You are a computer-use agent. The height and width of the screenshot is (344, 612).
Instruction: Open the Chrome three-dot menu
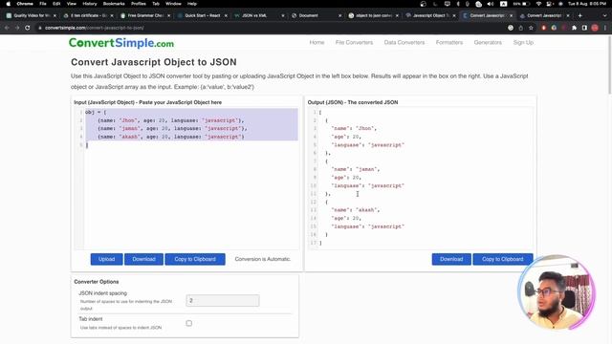coord(605,28)
